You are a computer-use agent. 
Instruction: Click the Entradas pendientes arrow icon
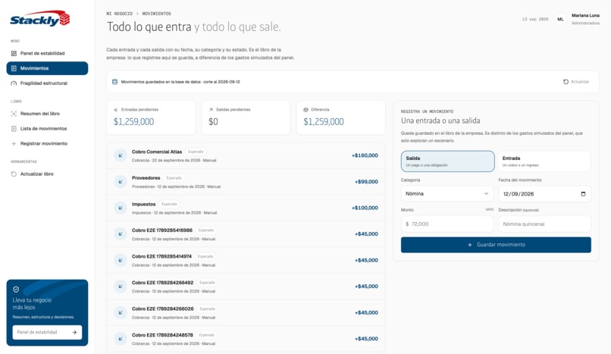[x=116, y=110]
